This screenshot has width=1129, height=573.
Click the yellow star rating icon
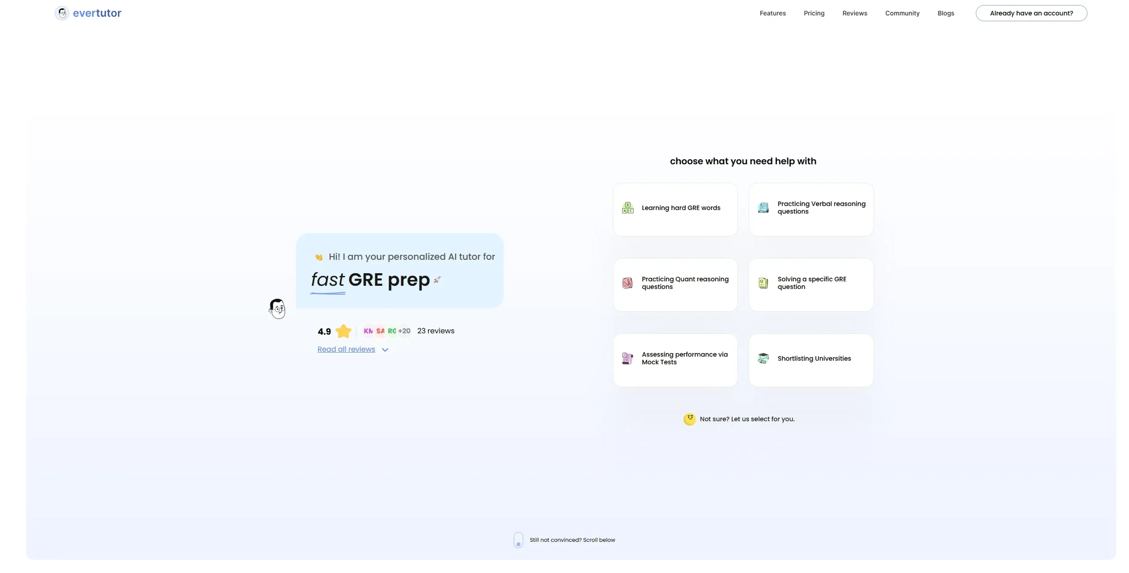tap(343, 331)
